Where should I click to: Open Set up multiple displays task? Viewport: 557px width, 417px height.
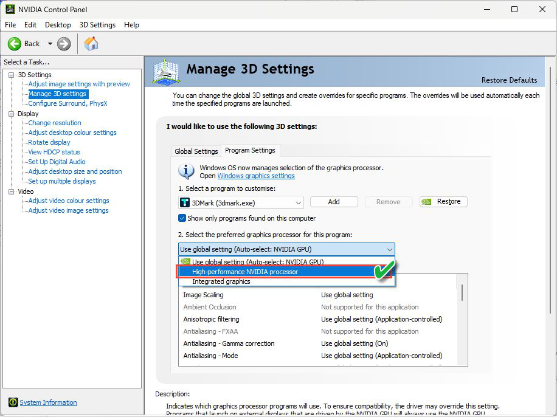pos(62,181)
